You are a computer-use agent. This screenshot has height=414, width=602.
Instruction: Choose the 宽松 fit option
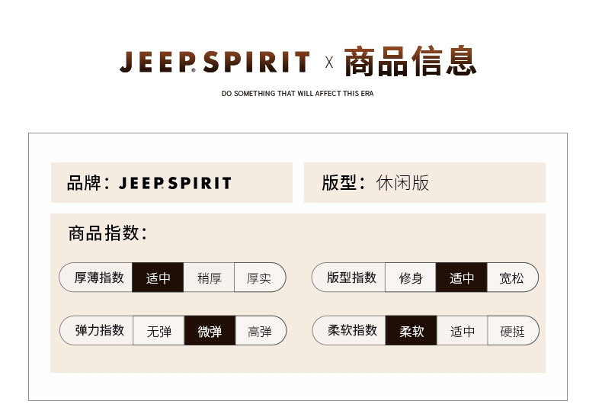point(513,278)
